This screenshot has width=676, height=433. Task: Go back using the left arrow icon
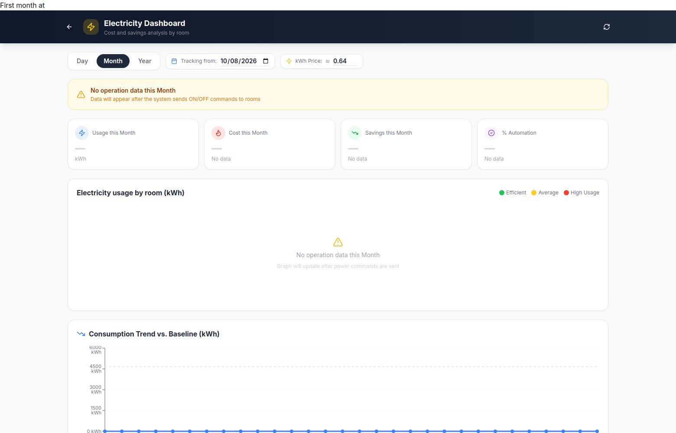(x=69, y=27)
